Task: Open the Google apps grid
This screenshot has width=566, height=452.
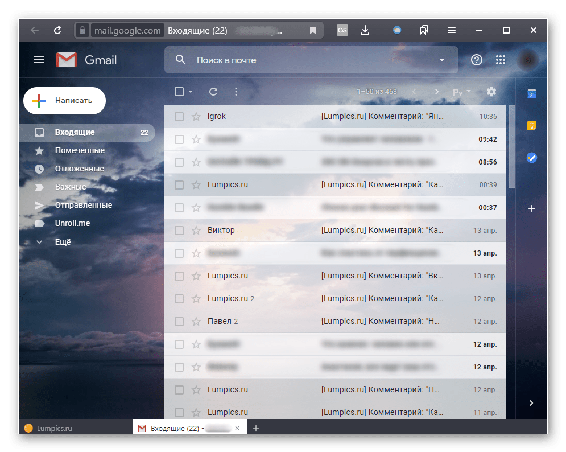Action: [501, 60]
